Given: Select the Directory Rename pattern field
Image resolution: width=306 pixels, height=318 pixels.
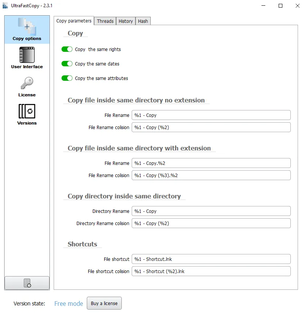Looking at the screenshot, I should tap(211, 211).
